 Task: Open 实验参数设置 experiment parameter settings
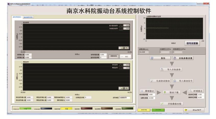point(183,58)
